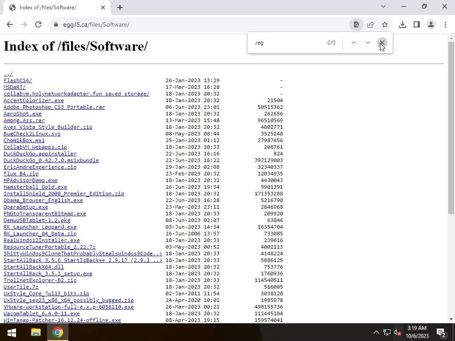
Task: Close the Index of /files/Software/ tab
Action: 103,8
